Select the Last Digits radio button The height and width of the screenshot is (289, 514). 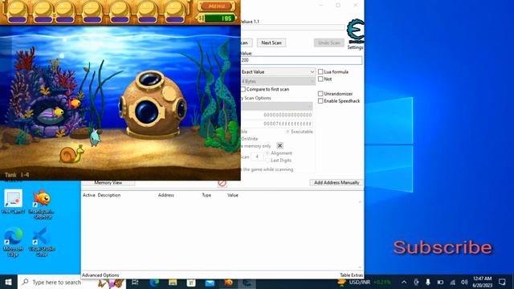(267, 161)
